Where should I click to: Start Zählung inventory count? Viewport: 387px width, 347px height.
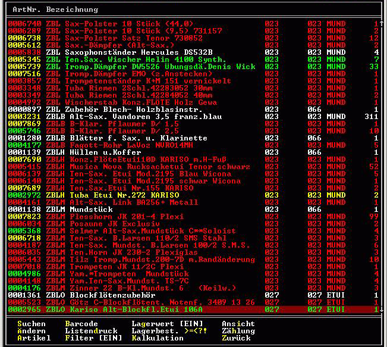(238, 331)
